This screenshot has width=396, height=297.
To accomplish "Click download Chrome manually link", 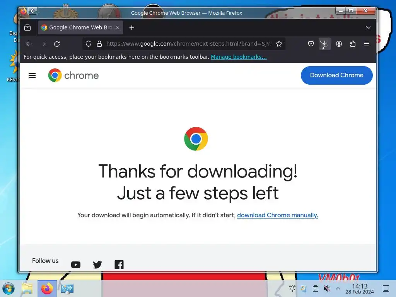I will tap(278, 215).
